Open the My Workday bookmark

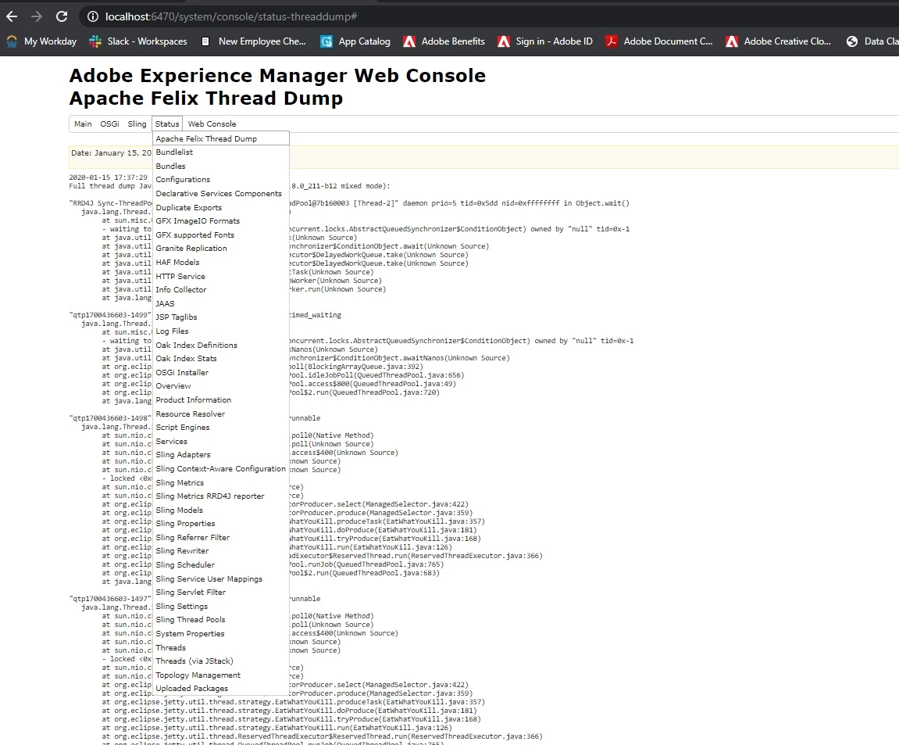point(41,41)
